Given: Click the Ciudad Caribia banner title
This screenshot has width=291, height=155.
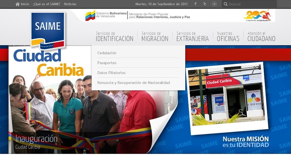Looking at the screenshot, I should pos(49,63).
